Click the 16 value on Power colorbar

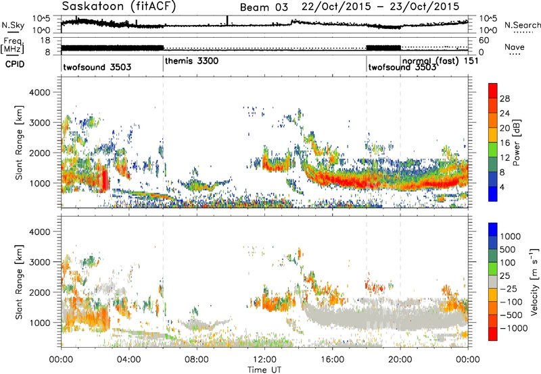tap(504, 143)
